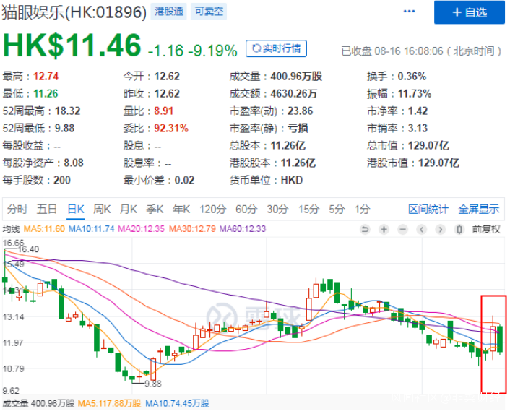The height and width of the screenshot is (414, 510).
Task: Click the stock price HK$11.46
Action: (72, 46)
